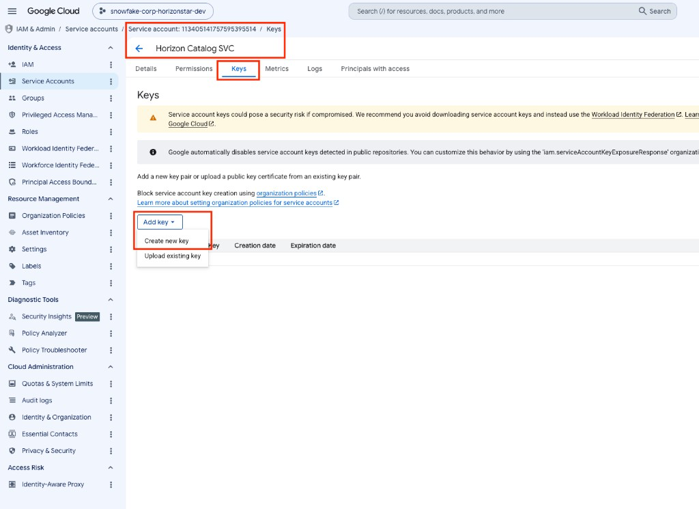
Task: Click the Settings gear icon in sidebar
Action: pyautogui.click(x=12, y=249)
